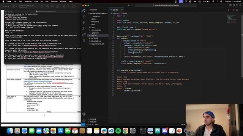The image size is (243, 136).
Task: Launch Spotify from the Dock
Action: point(118,131)
